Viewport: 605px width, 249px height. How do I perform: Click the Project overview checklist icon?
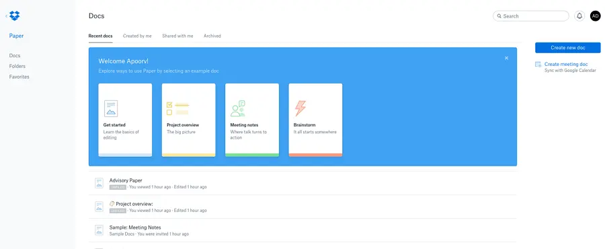178,108
